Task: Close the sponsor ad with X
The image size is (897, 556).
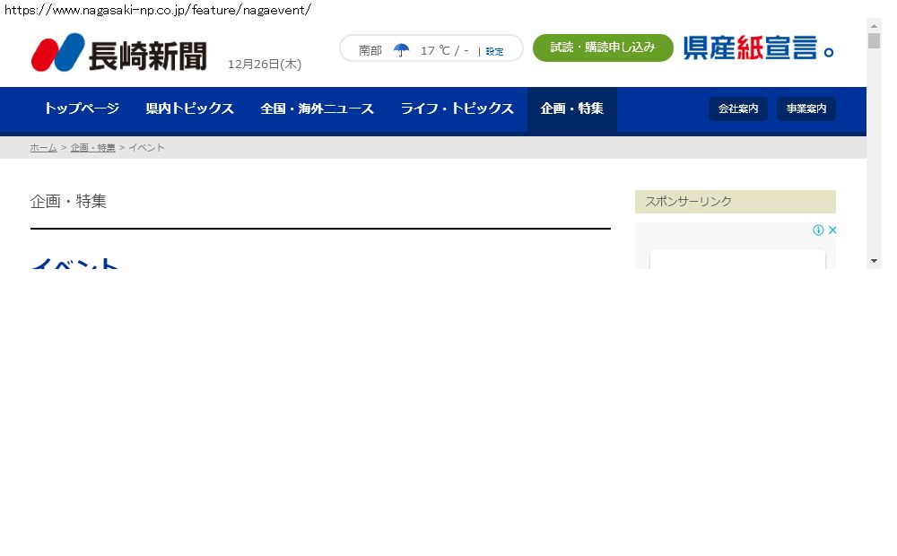Action: 832,230
